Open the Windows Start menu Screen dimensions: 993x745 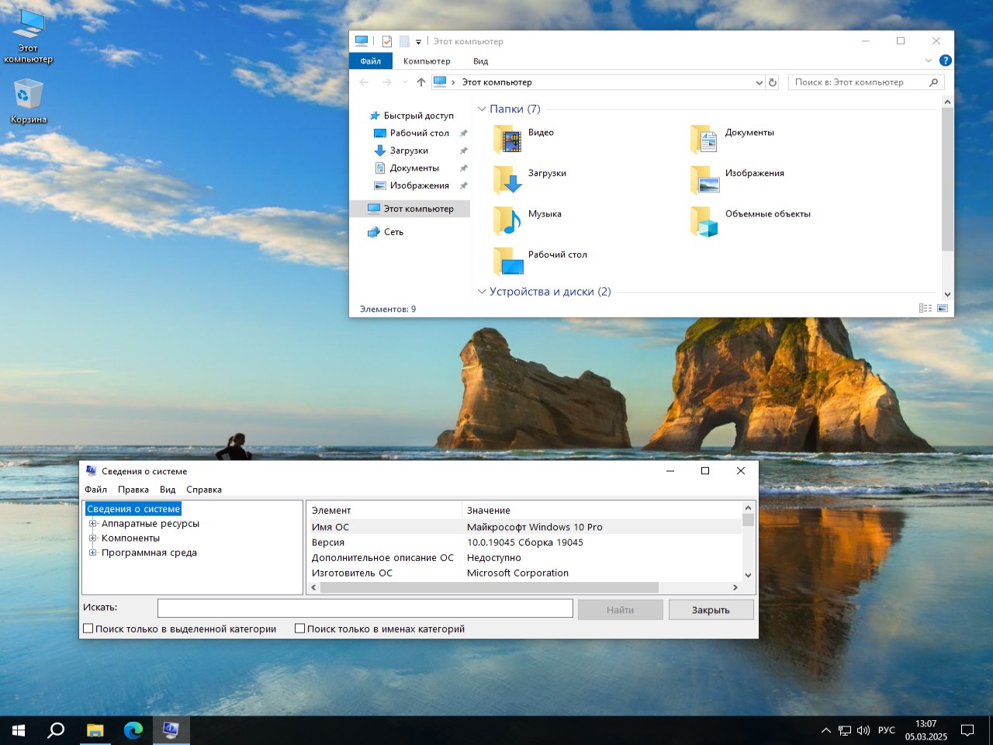click(19, 730)
